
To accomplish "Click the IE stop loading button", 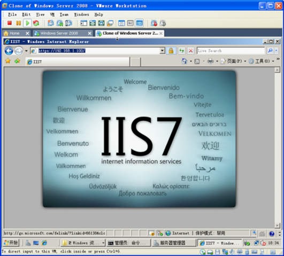I will (x=190, y=51).
